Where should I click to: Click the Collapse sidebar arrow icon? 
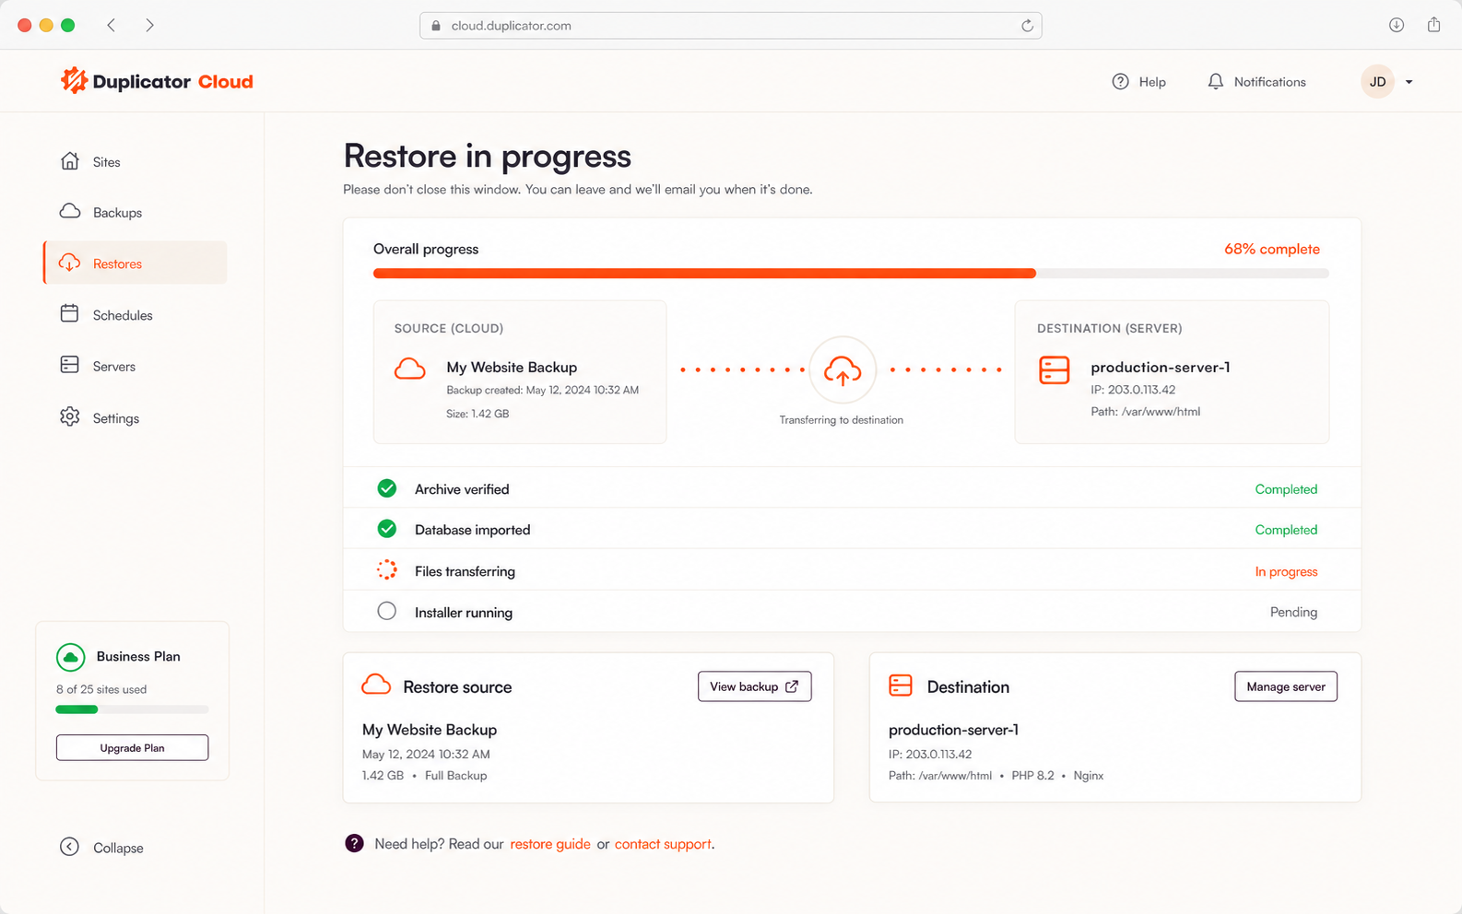69,847
